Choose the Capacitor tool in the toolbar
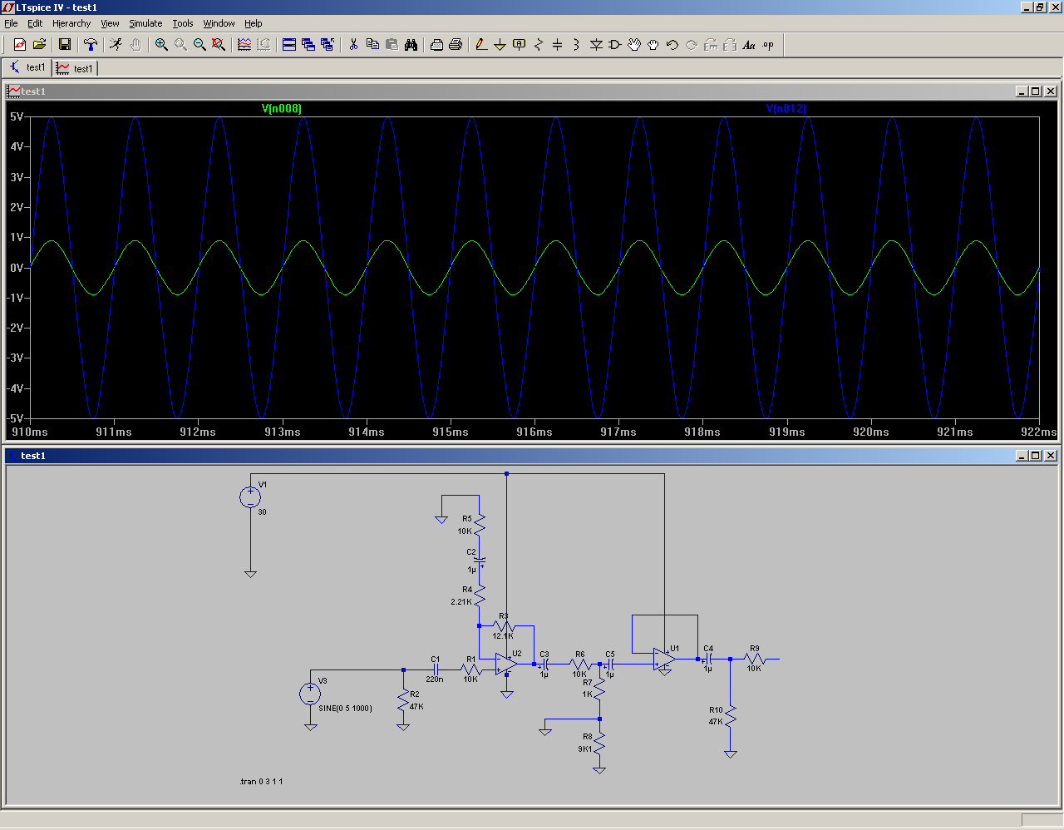 point(557,45)
